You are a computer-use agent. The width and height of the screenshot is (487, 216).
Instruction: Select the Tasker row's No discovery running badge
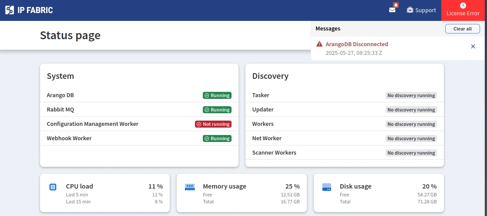click(x=411, y=95)
